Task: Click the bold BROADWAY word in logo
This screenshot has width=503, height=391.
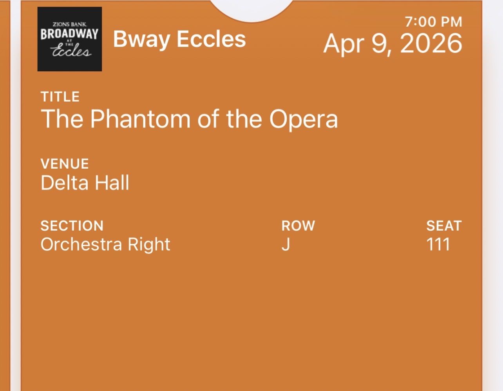Action: 69,34
